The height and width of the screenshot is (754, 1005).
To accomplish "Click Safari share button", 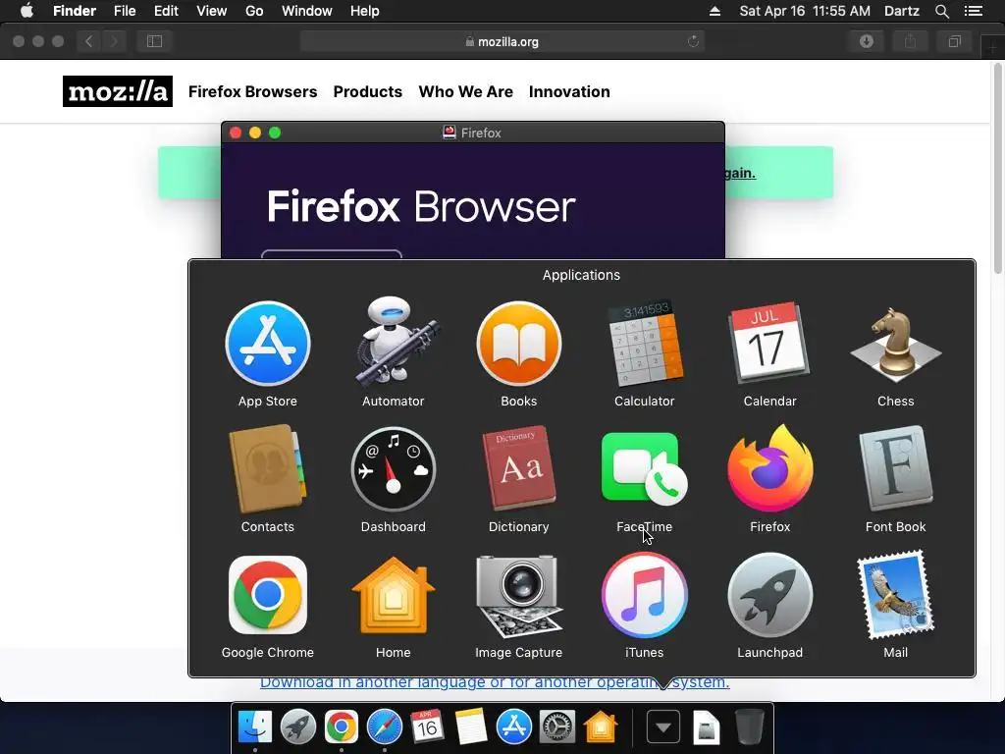I will coord(910,41).
